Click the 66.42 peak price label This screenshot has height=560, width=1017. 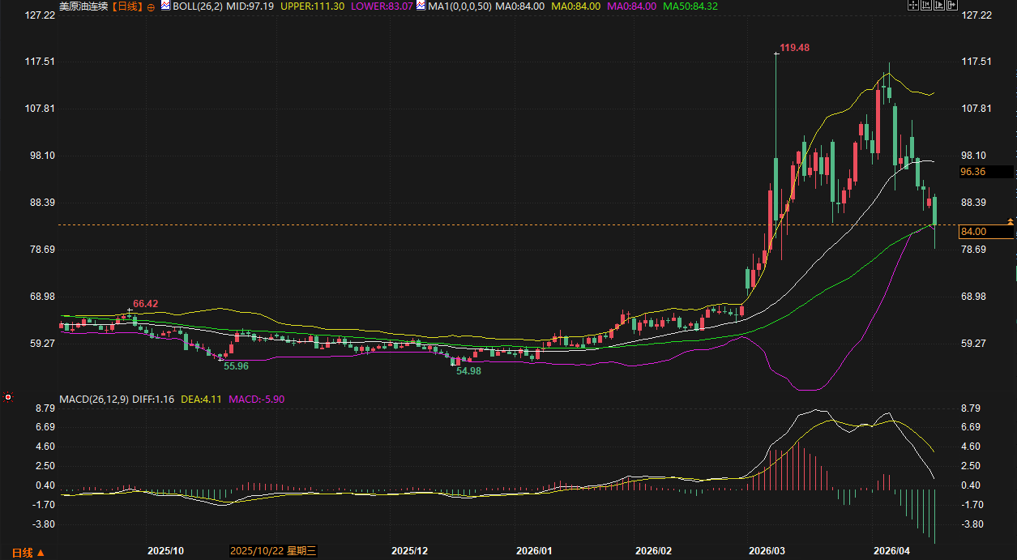(146, 304)
